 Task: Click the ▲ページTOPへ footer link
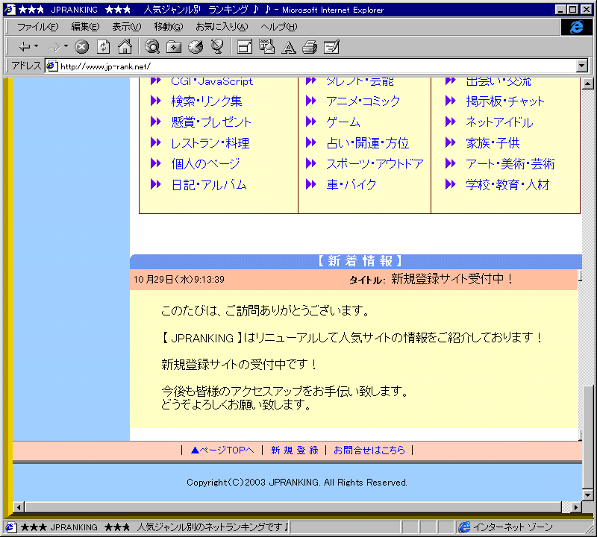coord(222,450)
